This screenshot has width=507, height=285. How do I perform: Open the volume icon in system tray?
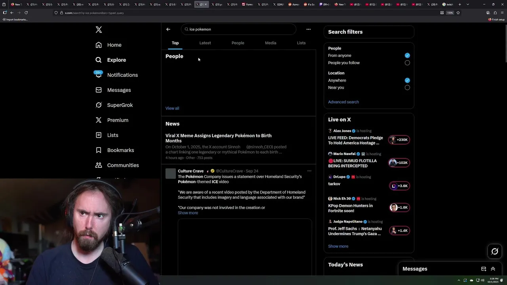482,280
